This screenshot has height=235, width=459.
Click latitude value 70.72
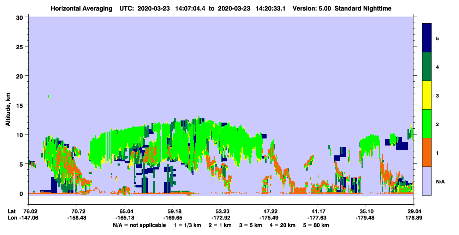pos(77,211)
